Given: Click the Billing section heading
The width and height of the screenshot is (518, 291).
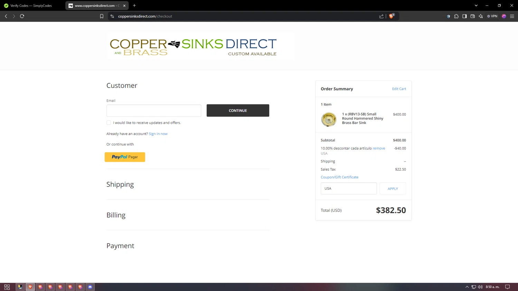Looking at the screenshot, I should pos(116,215).
